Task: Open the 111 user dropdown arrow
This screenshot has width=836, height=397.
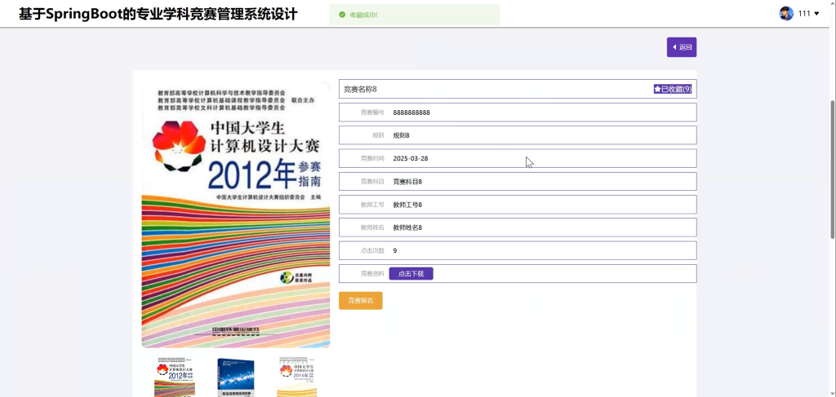Action: coord(816,14)
